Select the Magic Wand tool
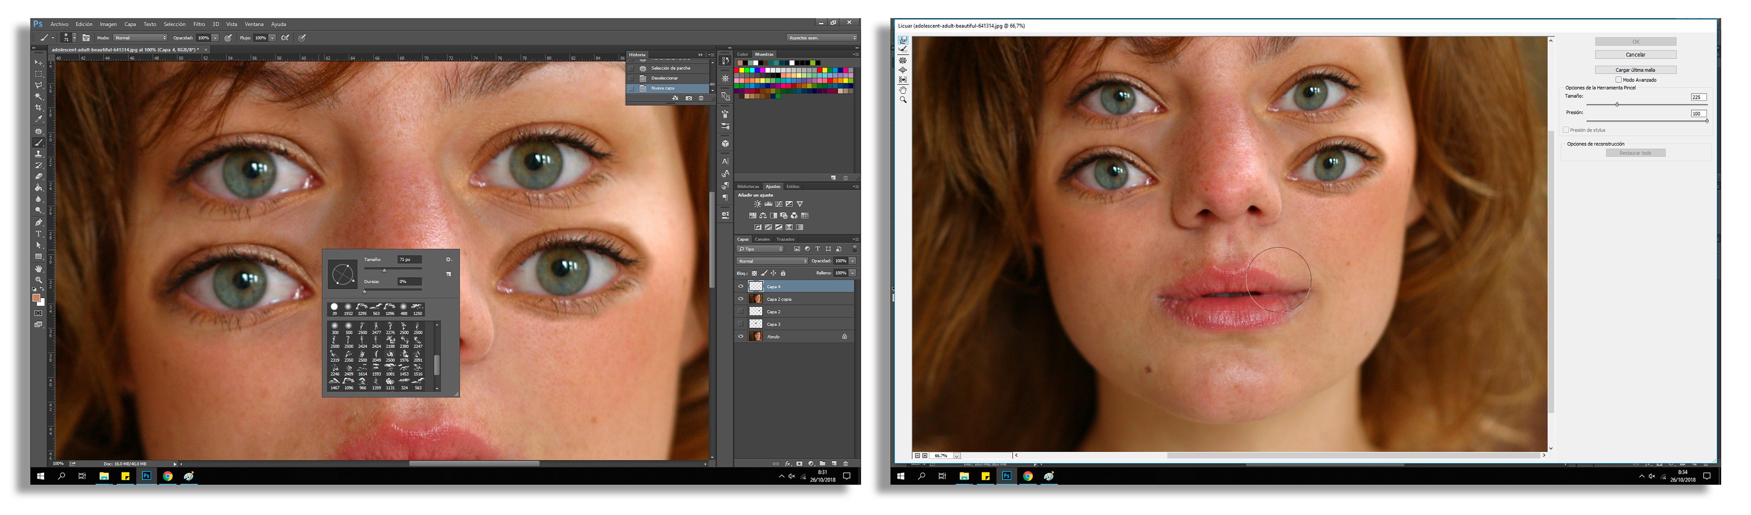The image size is (1751, 515). (x=39, y=96)
